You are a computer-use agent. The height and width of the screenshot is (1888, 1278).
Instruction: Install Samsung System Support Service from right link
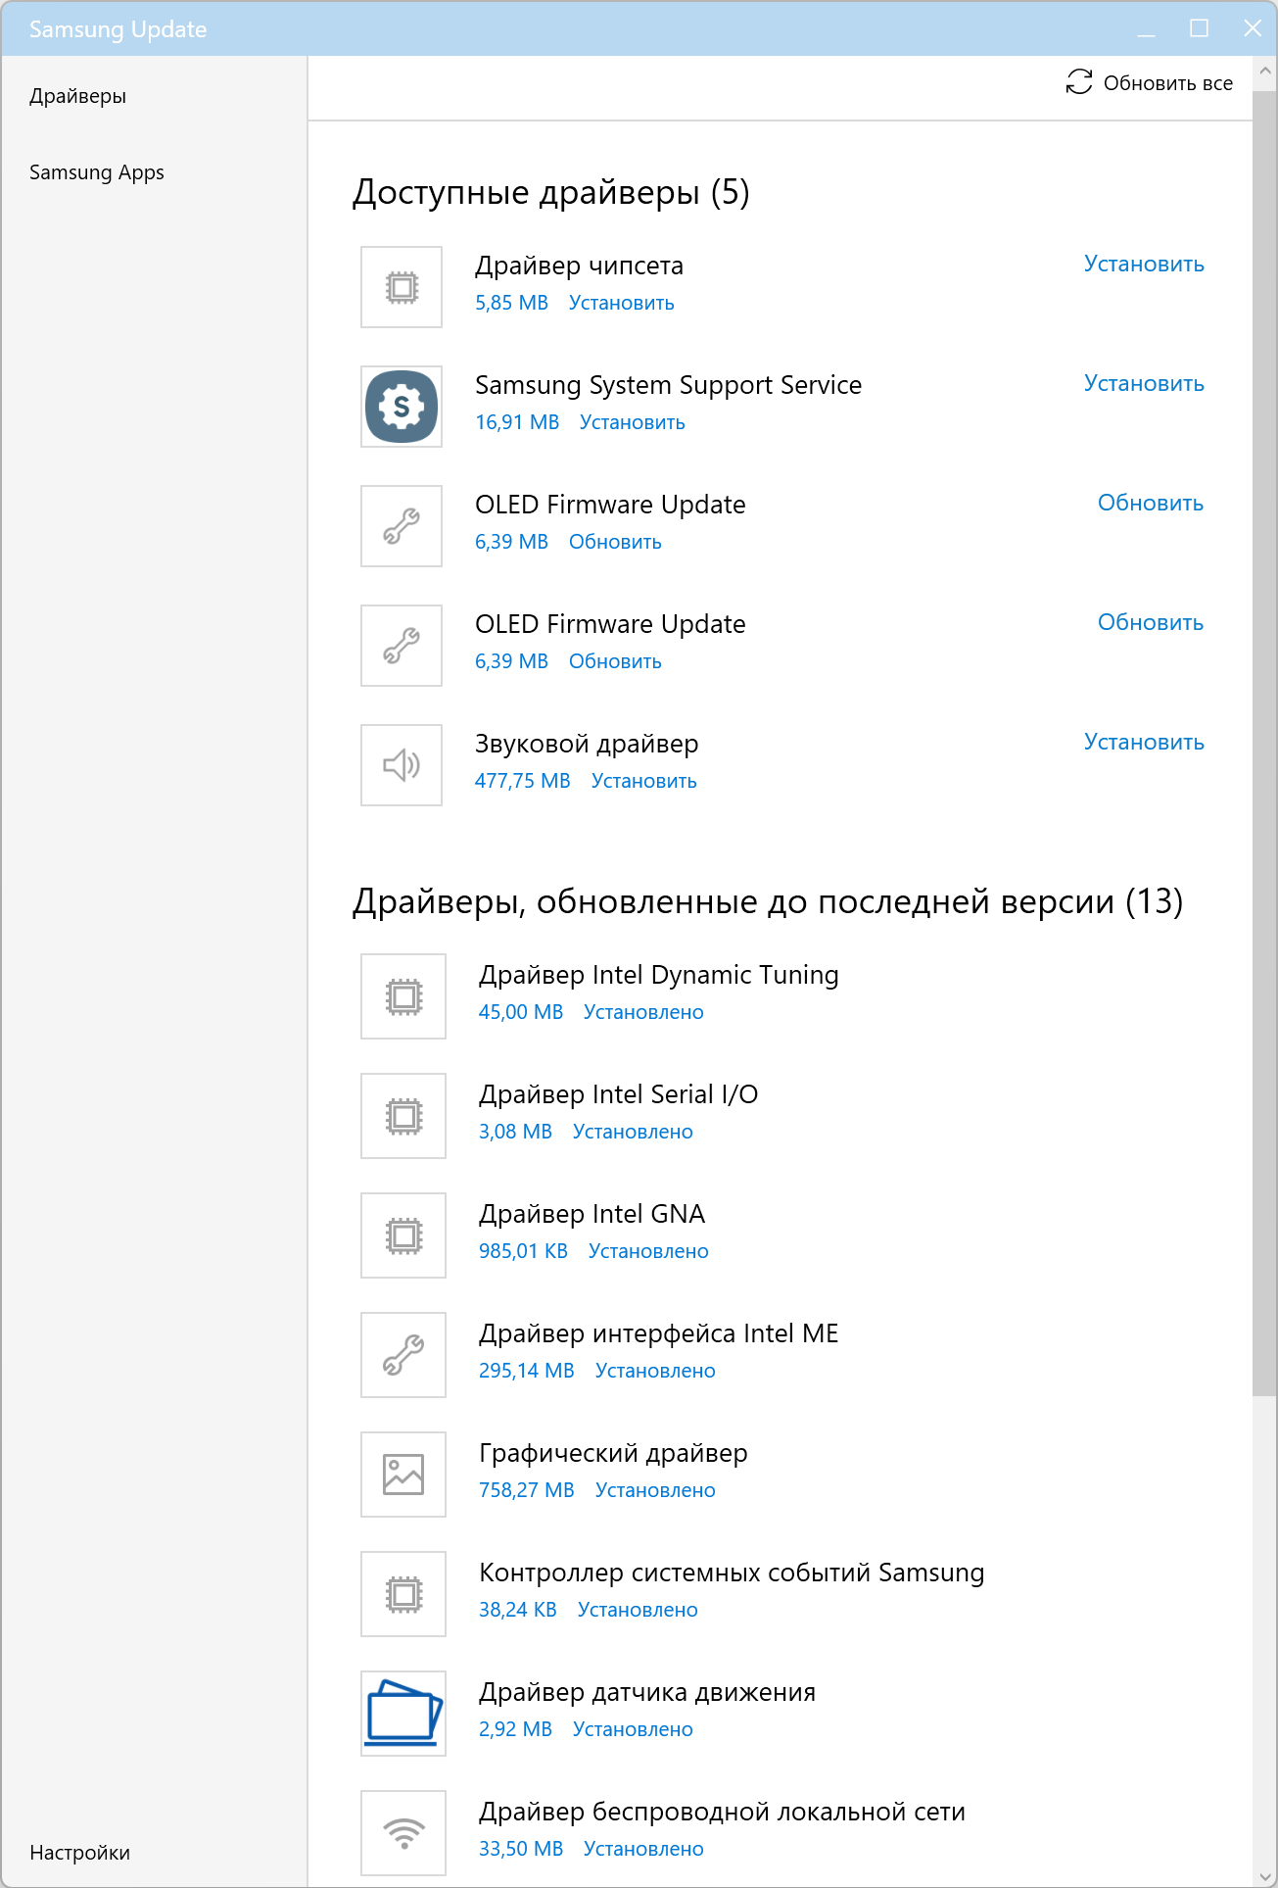tap(1144, 384)
